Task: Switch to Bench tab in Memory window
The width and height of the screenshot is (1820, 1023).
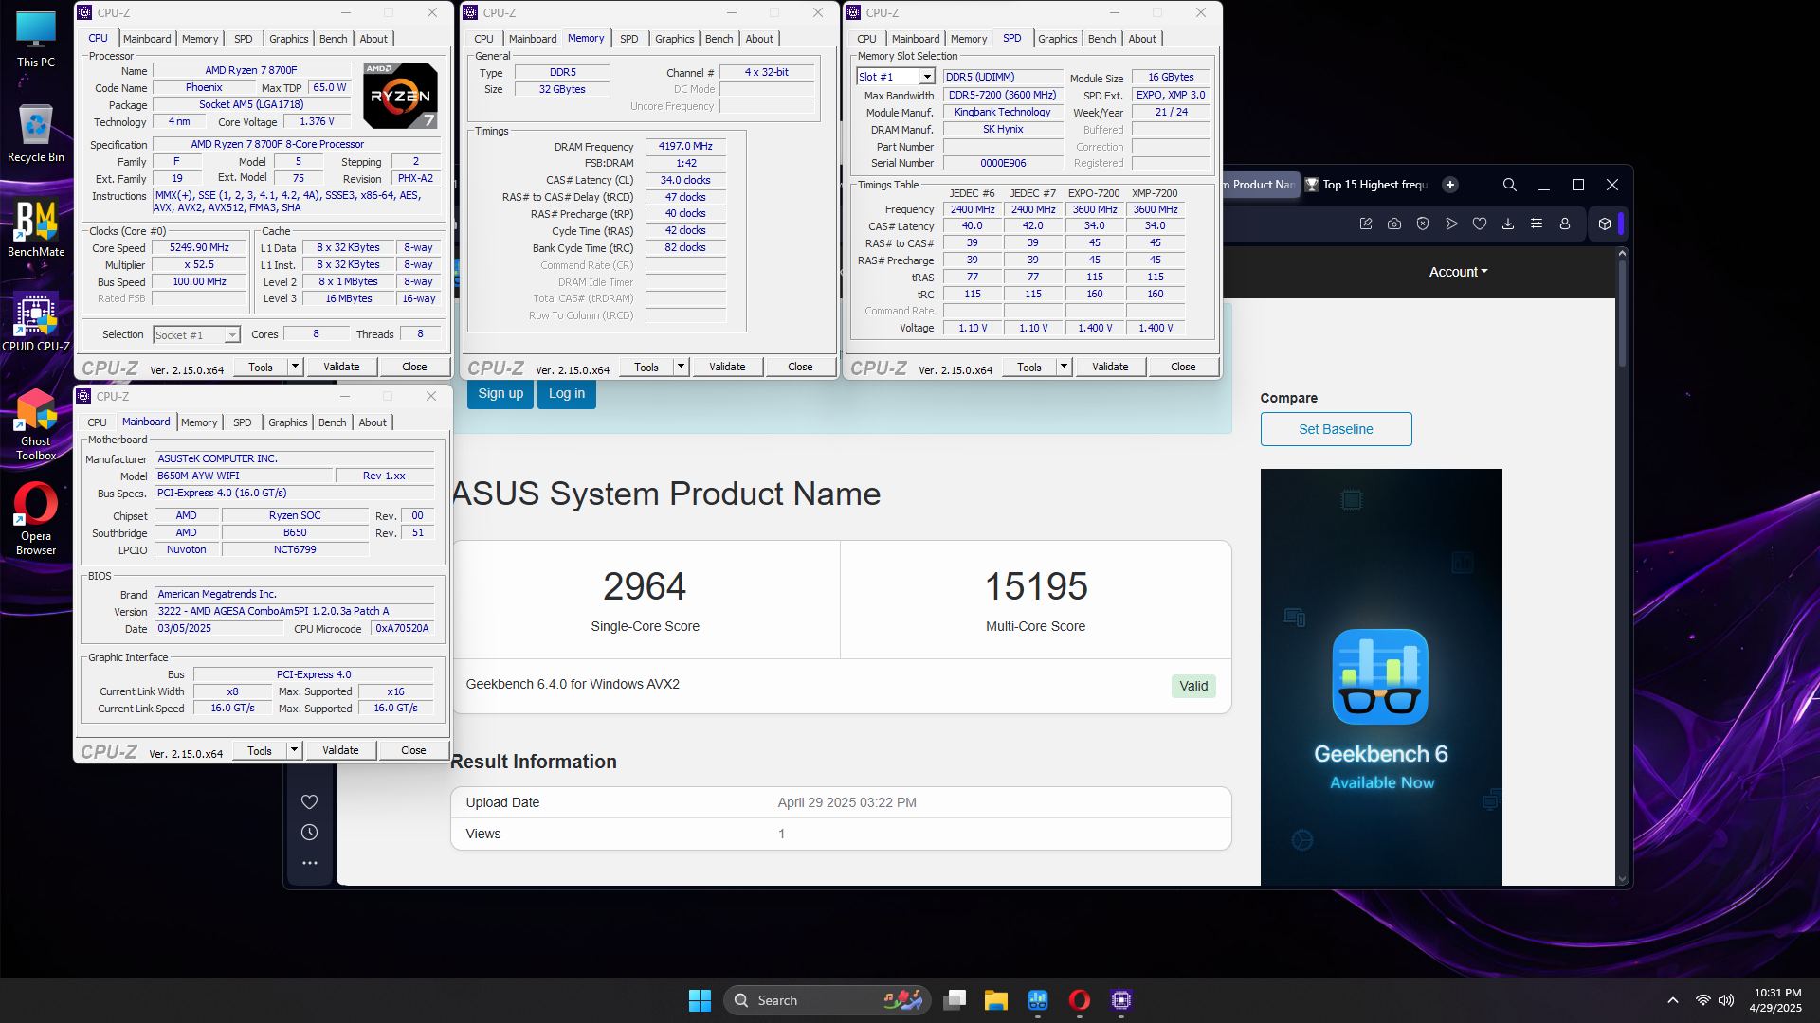Action: tap(719, 39)
